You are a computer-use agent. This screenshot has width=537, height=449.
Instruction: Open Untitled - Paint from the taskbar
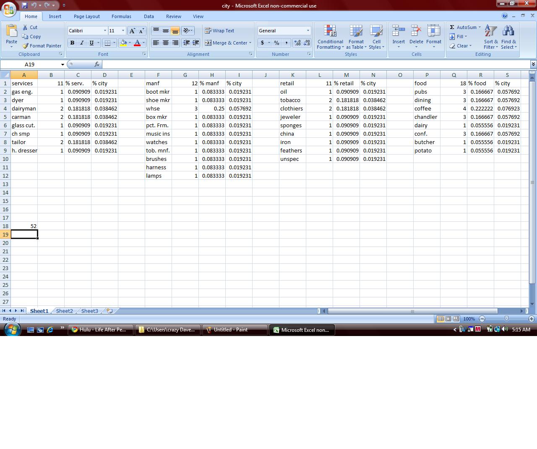[235, 330]
